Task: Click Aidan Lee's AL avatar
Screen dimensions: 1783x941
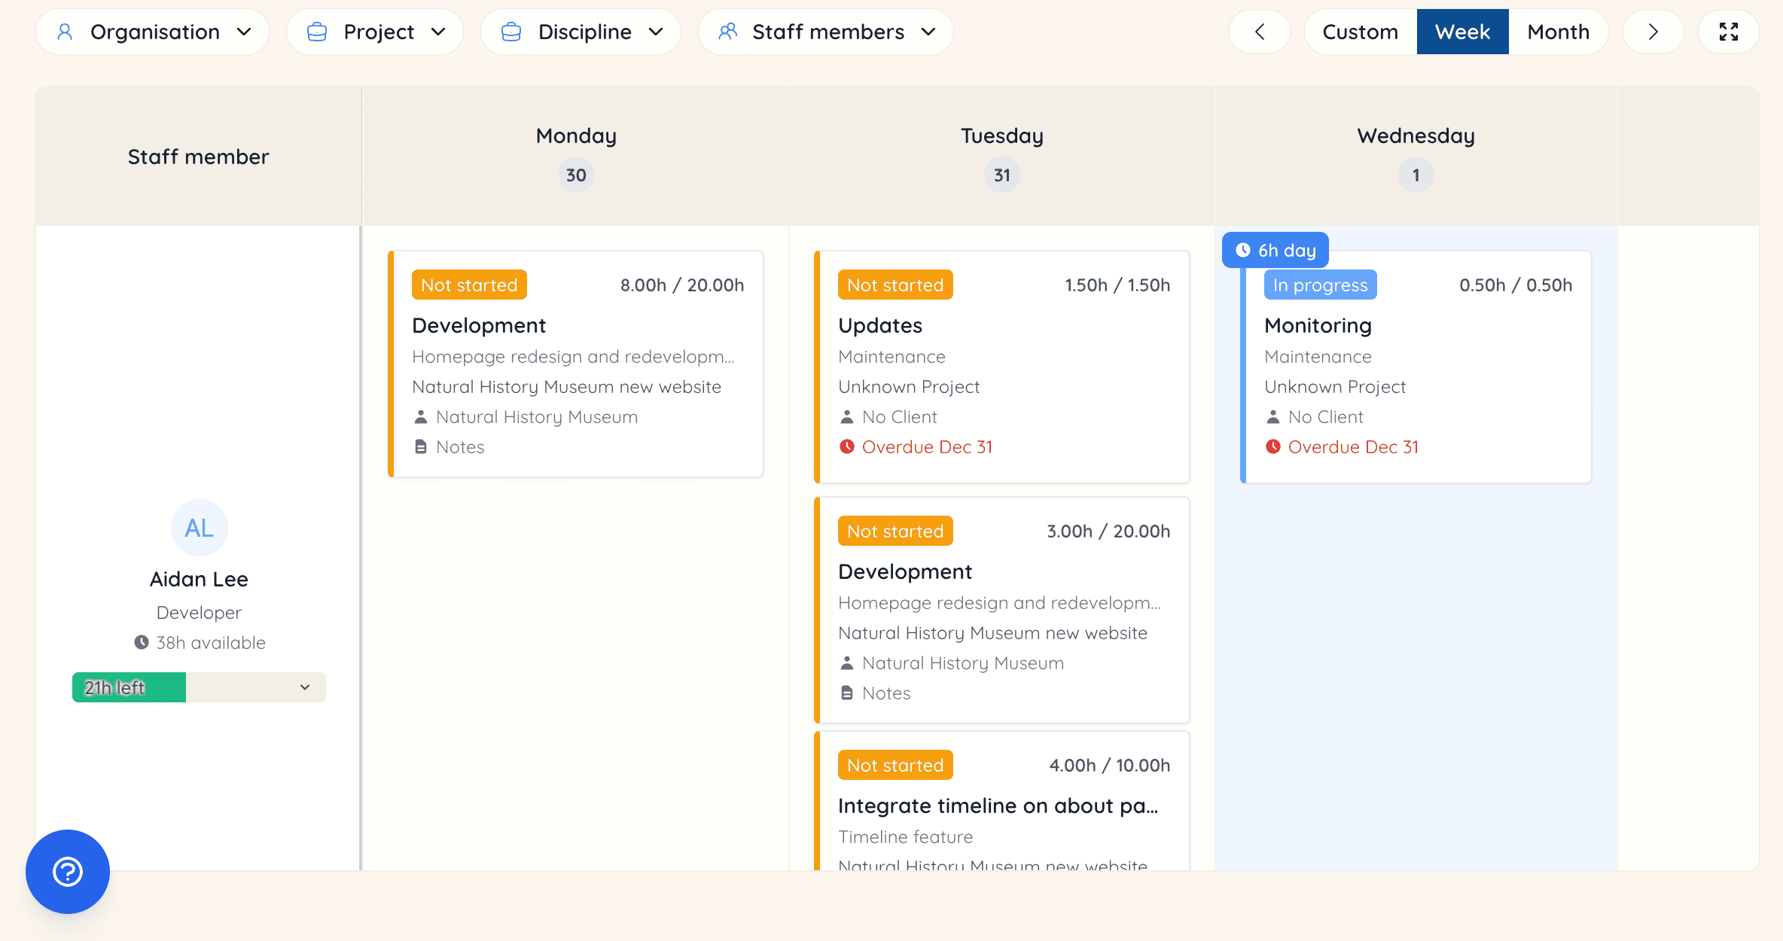Action: tap(199, 528)
